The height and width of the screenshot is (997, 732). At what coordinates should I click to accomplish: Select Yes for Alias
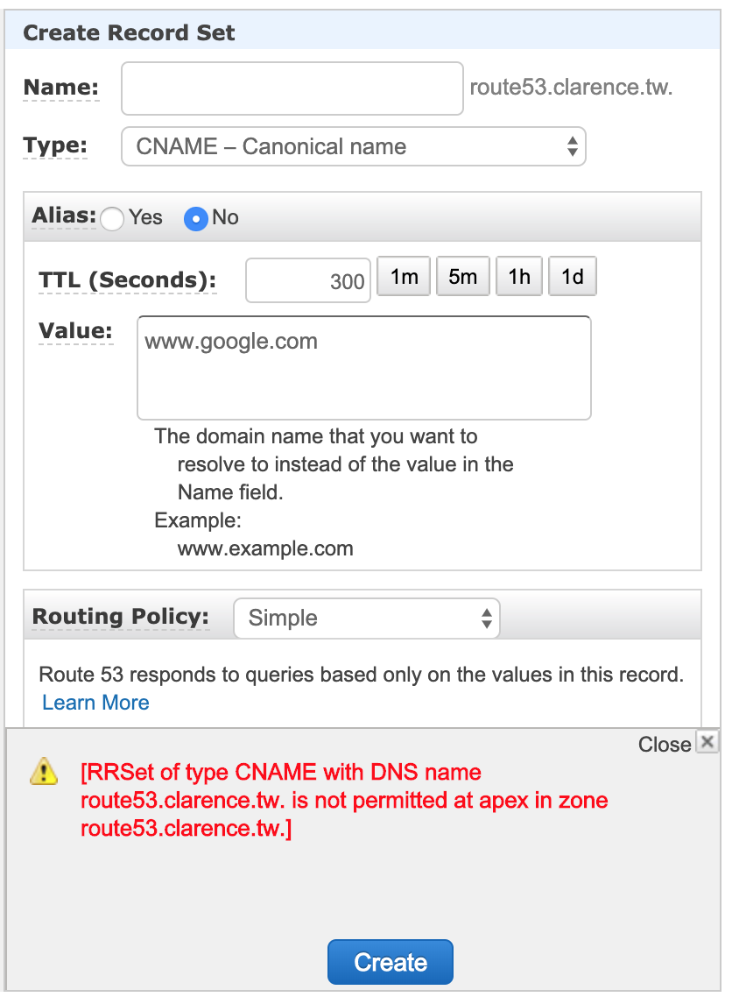tap(112, 218)
